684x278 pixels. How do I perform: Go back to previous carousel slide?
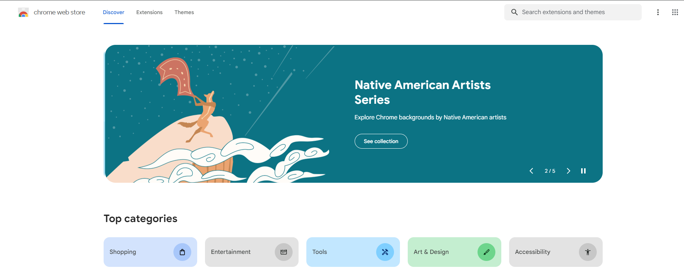pos(531,171)
